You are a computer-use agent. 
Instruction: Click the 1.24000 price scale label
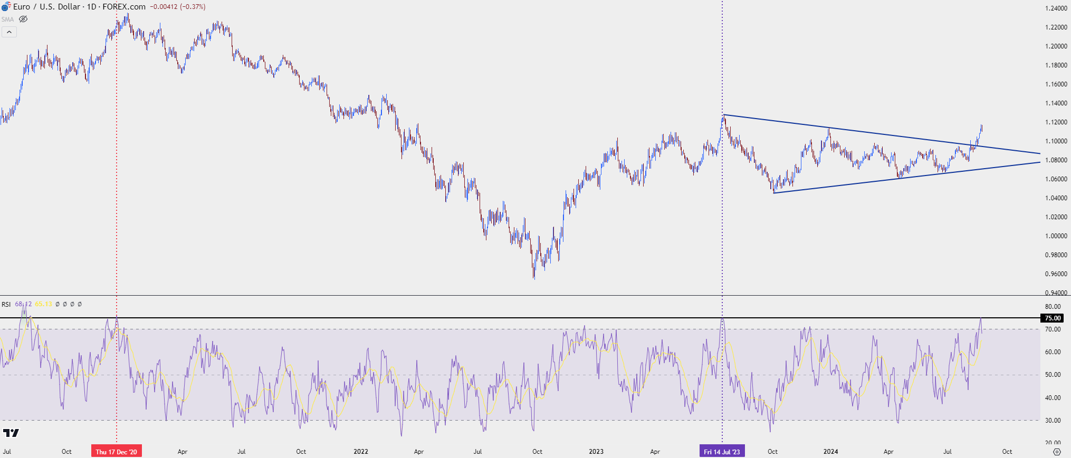(1056, 8)
